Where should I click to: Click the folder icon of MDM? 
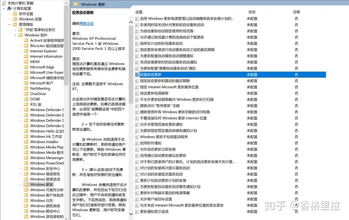(x=26, y=62)
